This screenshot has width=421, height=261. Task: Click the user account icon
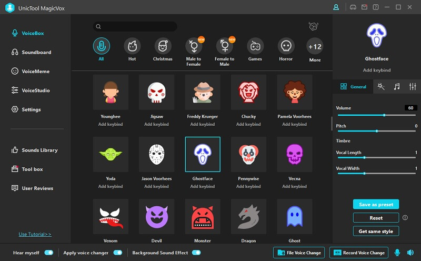[x=336, y=7]
